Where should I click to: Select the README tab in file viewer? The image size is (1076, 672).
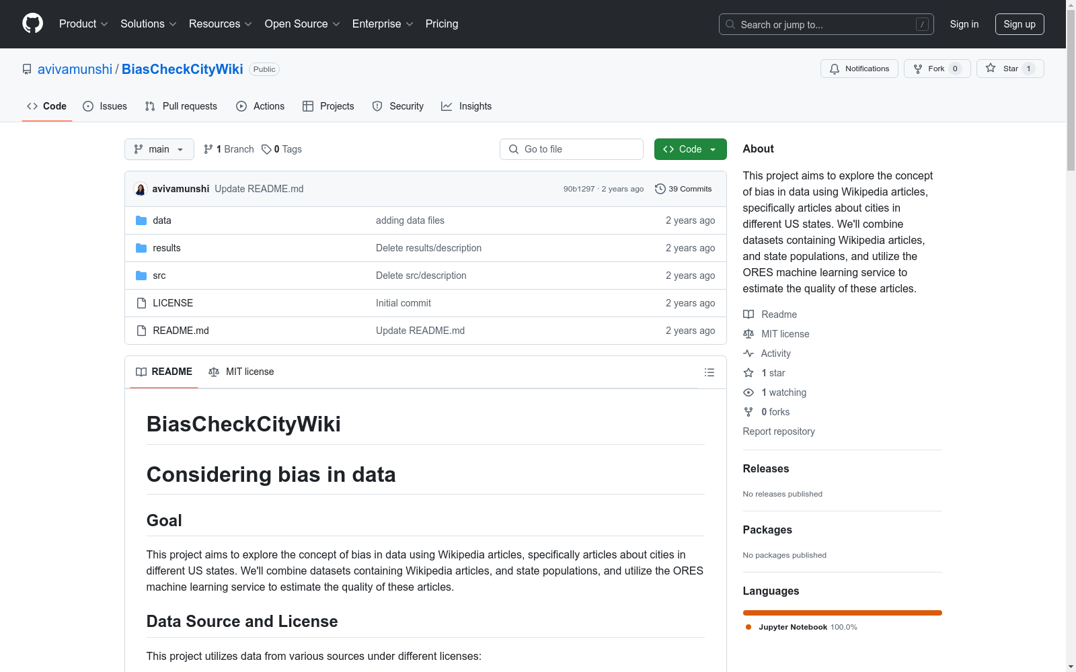point(164,372)
